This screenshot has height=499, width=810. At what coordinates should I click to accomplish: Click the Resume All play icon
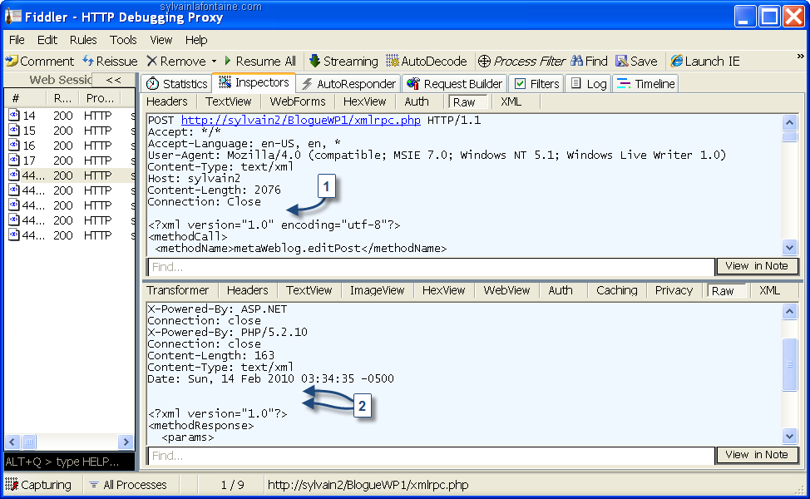point(228,61)
